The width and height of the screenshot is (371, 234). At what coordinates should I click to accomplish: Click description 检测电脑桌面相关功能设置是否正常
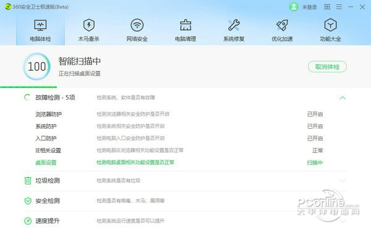135,162
